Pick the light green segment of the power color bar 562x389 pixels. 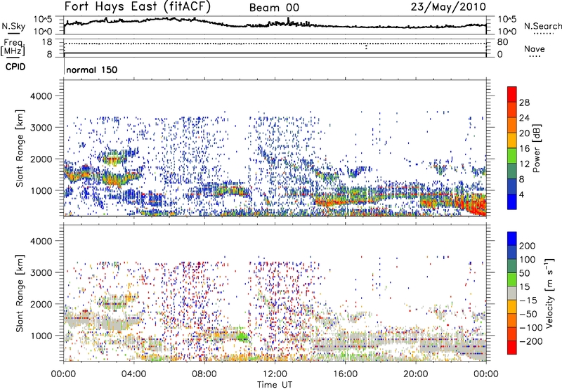512,156
